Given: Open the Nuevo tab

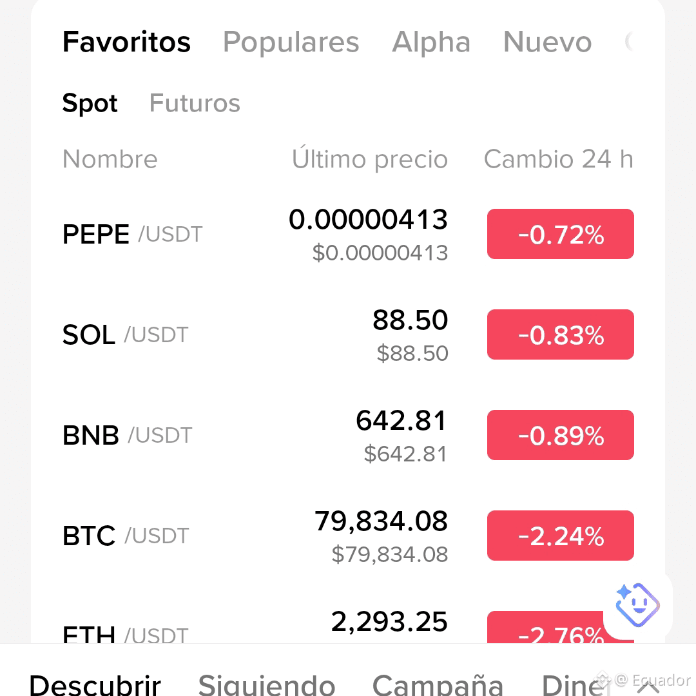Looking at the screenshot, I should click(x=547, y=42).
